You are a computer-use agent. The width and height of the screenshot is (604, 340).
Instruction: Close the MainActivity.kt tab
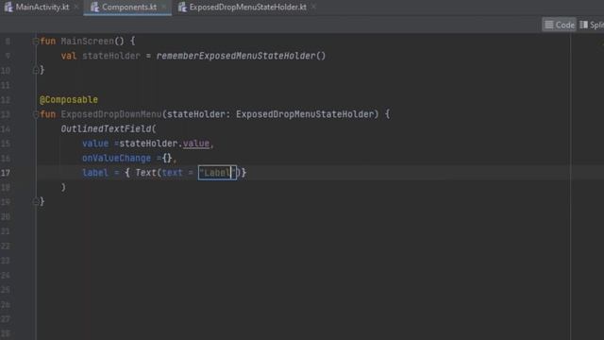pyautogui.click(x=76, y=7)
